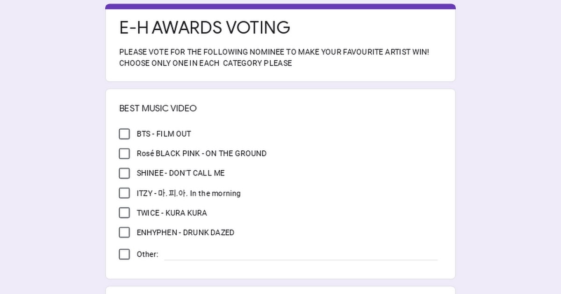Image resolution: width=561 pixels, height=294 pixels.
Task: Type area next to Other: click it
Action: tap(301, 254)
